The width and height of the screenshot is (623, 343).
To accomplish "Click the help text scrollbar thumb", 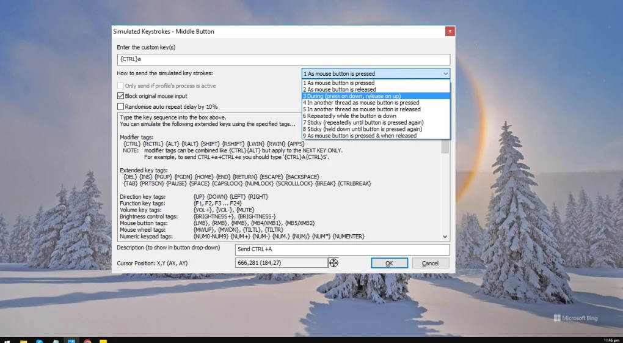I will coord(445,146).
